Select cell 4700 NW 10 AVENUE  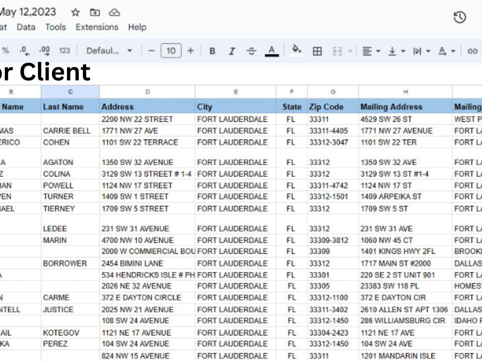pyautogui.click(x=147, y=240)
